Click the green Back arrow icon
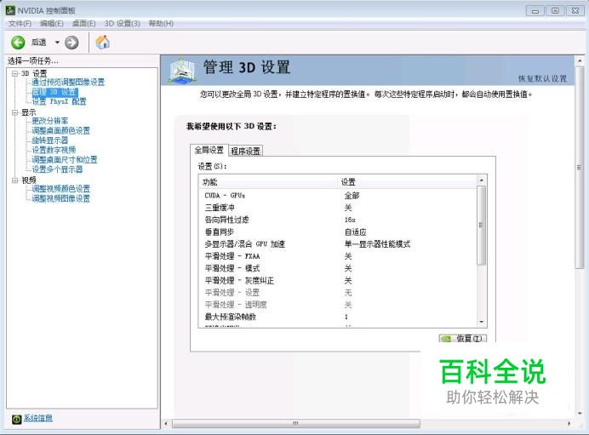589x435 pixels. (18, 43)
